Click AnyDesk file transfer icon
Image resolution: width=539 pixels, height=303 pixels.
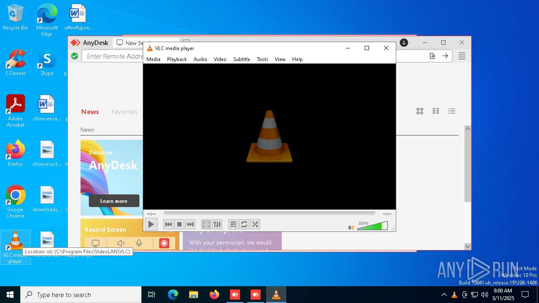[432, 56]
